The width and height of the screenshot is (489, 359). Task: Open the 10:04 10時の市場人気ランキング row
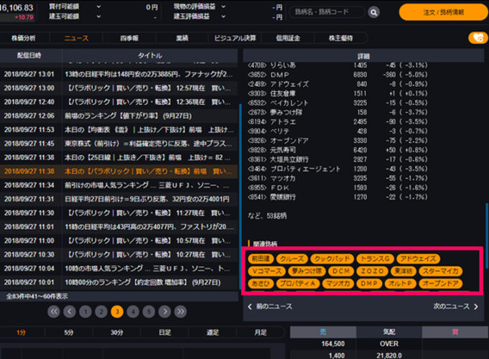coord(118,269)
